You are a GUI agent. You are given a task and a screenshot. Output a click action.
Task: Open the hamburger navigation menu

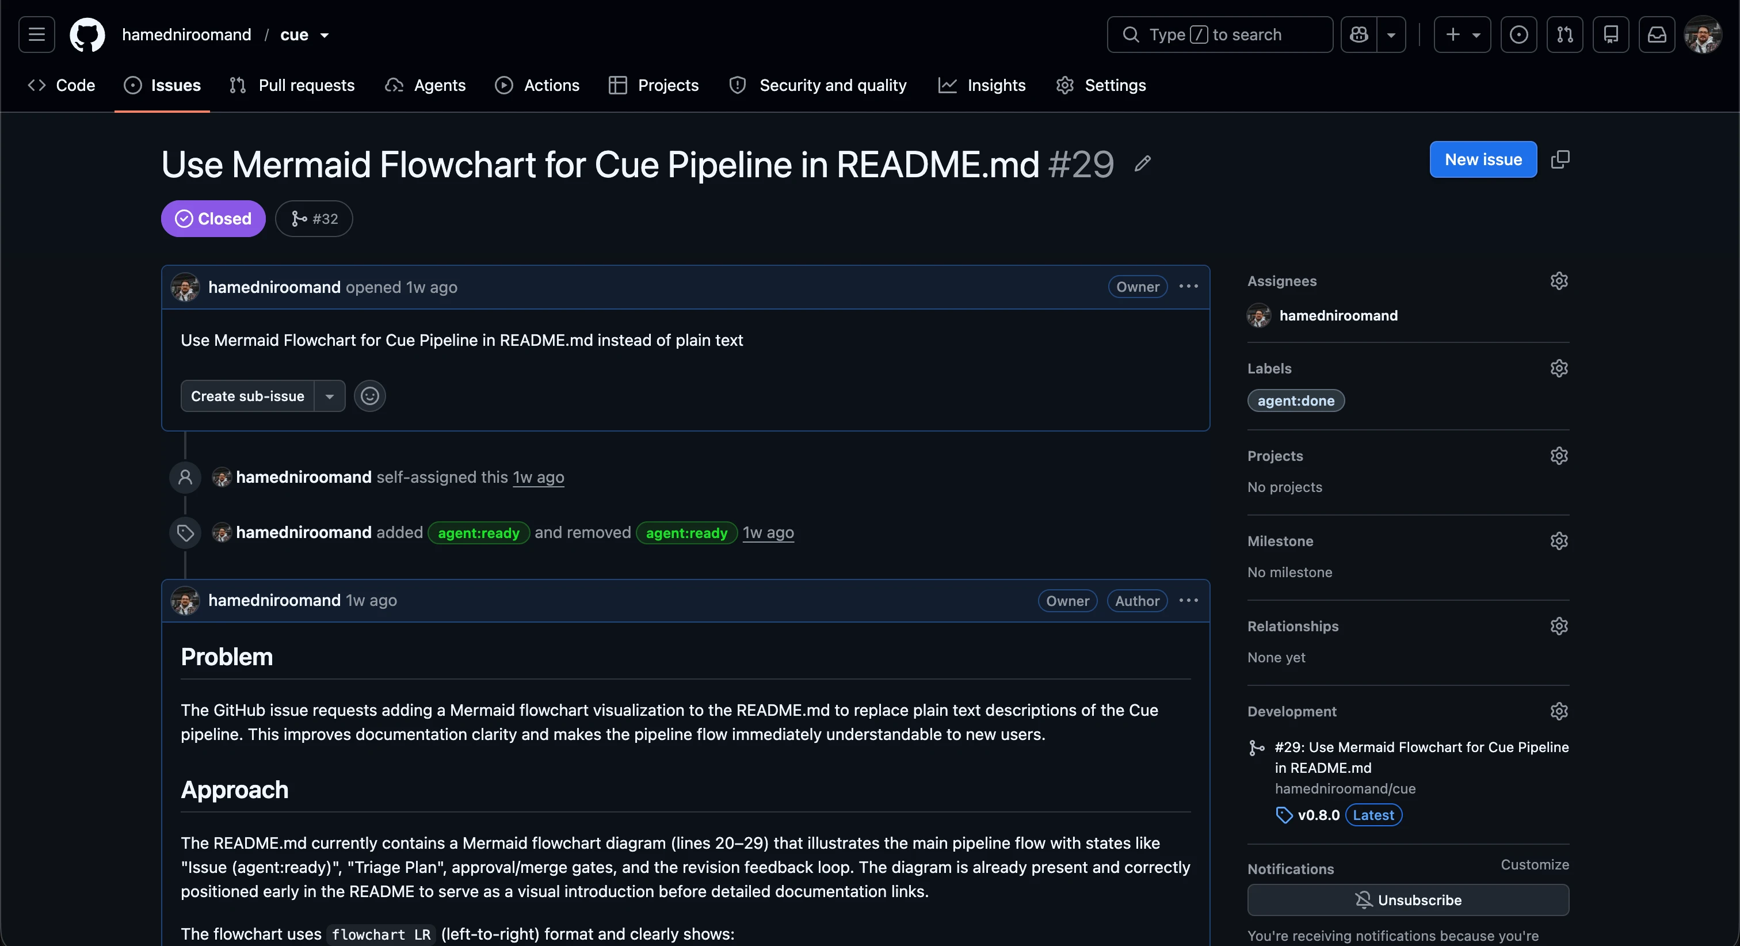pos(36,35)
